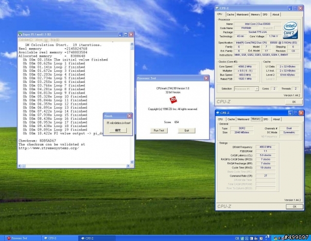Click the Core Speed value field
This screenshot has height=241, width=311.
tap(245, 66)
